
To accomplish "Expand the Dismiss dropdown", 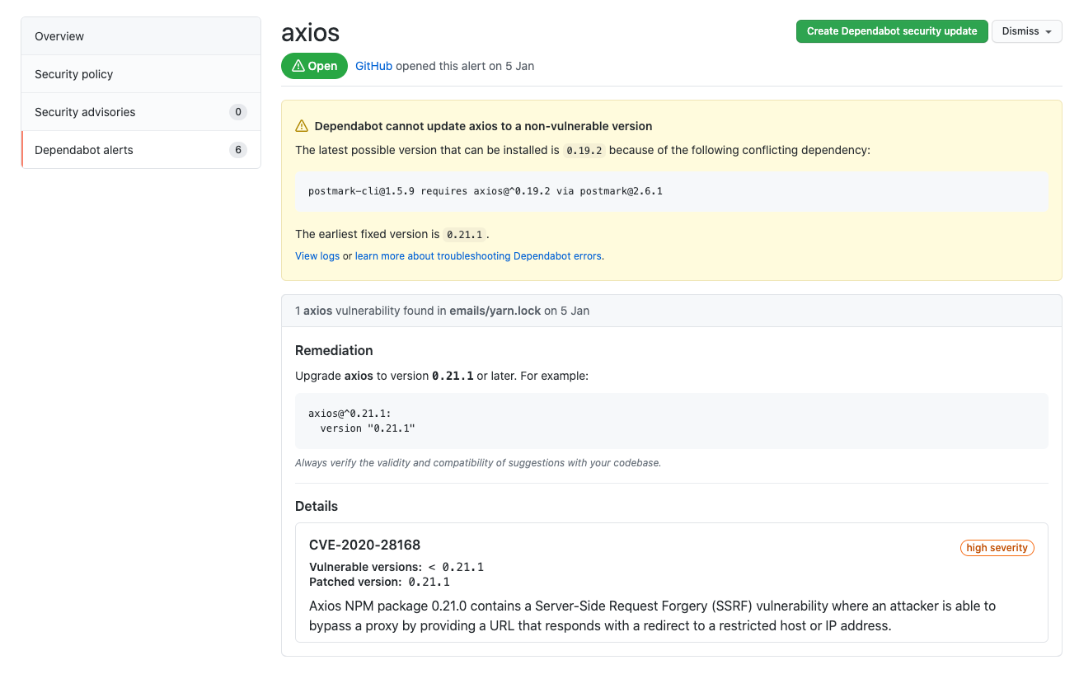I will 1026,31.
